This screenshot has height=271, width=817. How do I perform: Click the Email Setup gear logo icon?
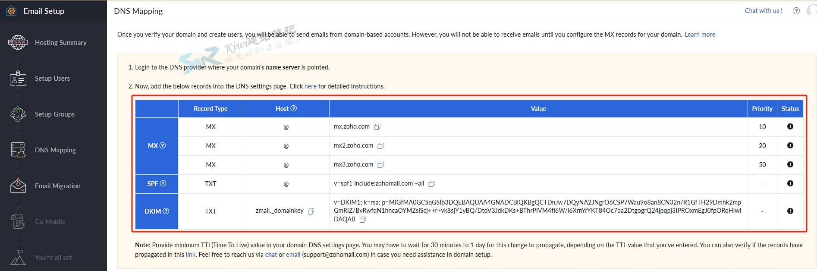coord(11,11)
